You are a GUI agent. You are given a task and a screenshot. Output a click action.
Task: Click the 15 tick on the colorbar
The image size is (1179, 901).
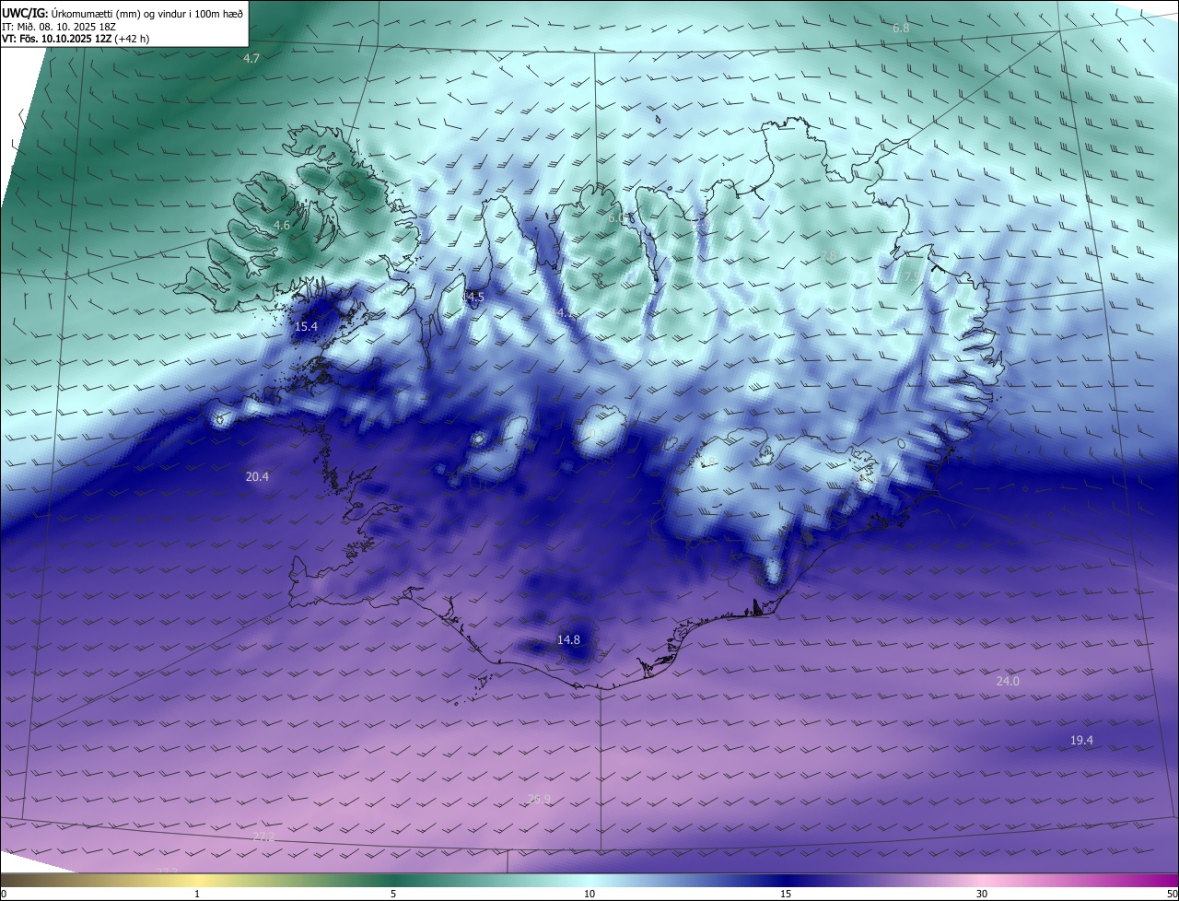tap(786, 894)
